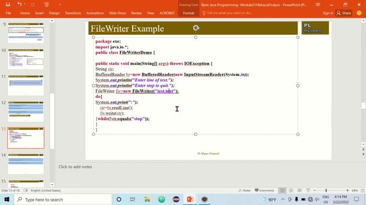Zoom in with the plus button
Screen dimensions: 366x205
(x=347, y=190)
